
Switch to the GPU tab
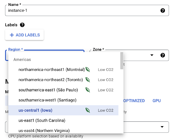[x=157, y=101]
